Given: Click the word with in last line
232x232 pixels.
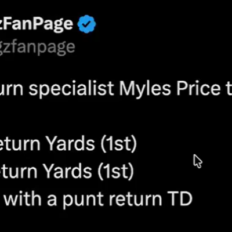Looking at the screenshot, I should click(x=23, y=199).
